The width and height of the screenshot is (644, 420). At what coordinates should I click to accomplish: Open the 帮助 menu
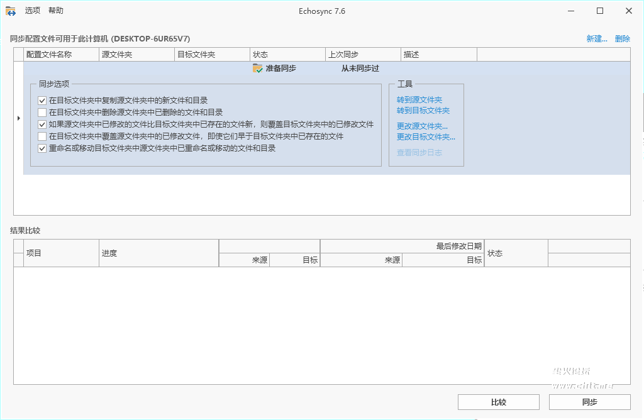(x=56, y=11)
